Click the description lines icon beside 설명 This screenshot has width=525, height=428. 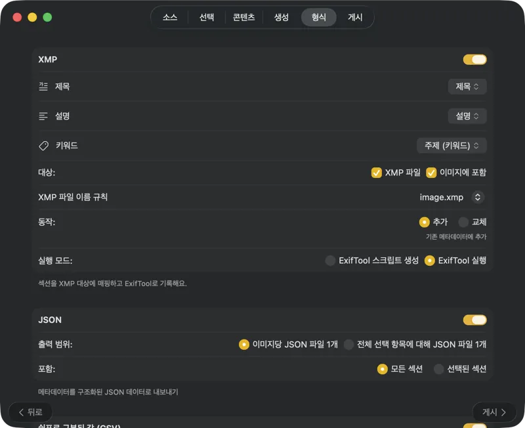tap(43, 116)
